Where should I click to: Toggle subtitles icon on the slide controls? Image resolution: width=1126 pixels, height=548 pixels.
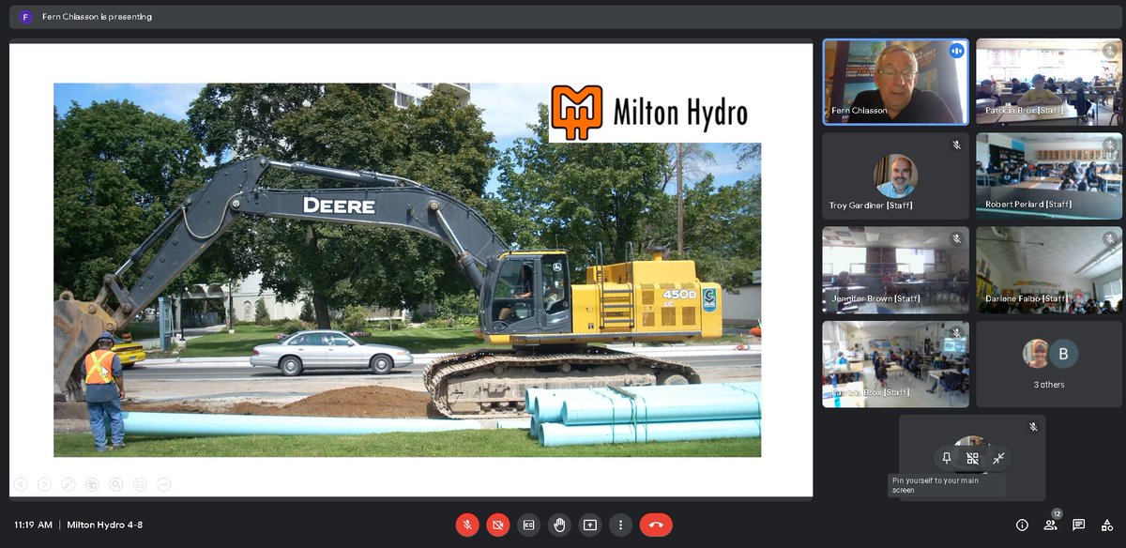click(x=140, y=484)
